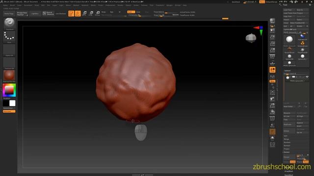Click the Move view icon on right shelf
This screenshot has width=314, height=176.
(272, 99)
